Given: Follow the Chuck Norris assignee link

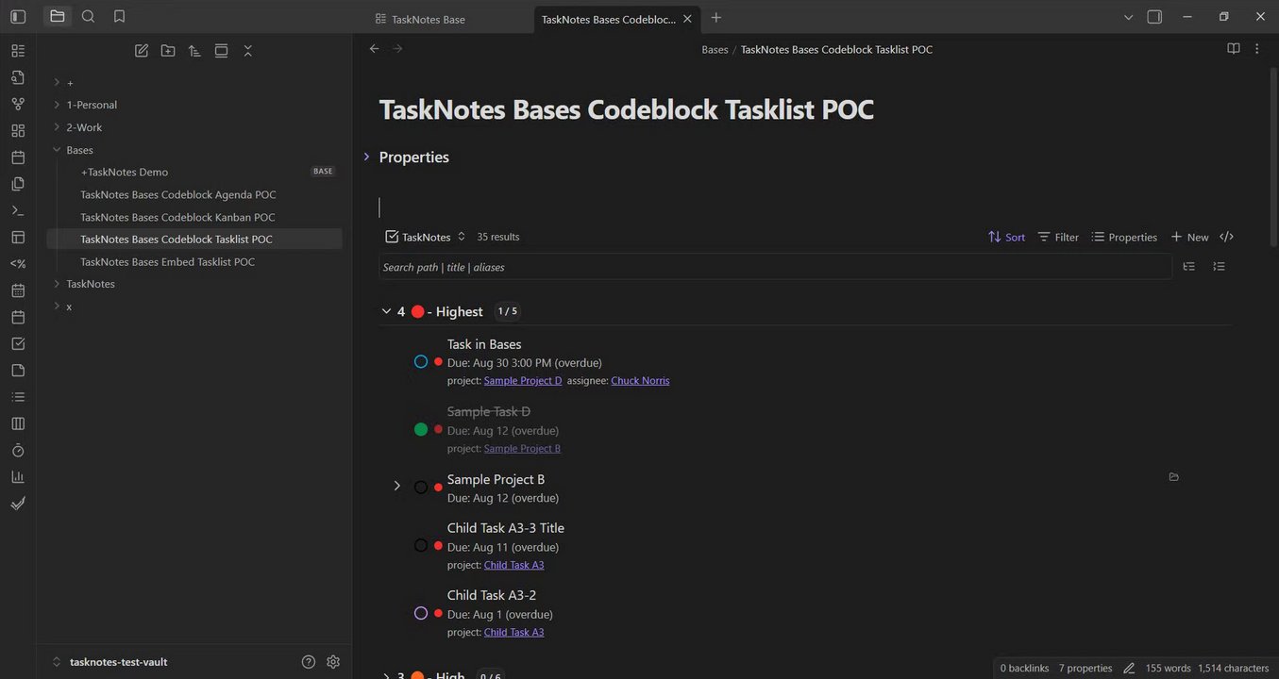Looking at the screenshot, I should 640,381.
